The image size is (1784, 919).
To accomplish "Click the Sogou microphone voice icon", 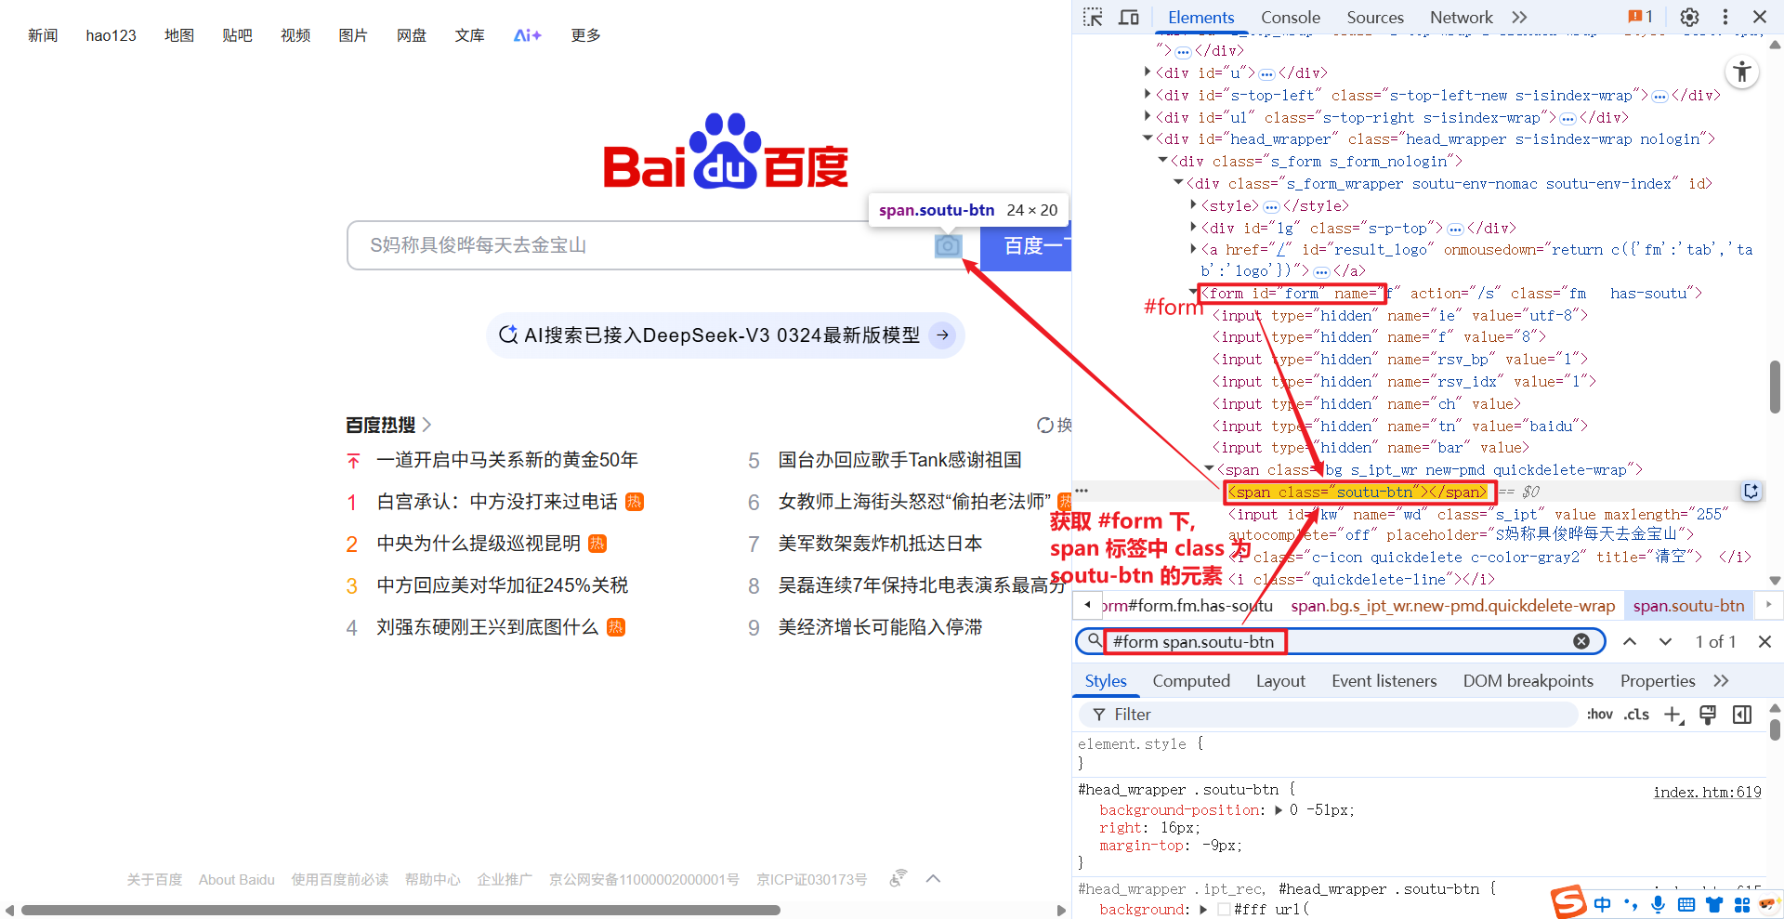I will 1659,904.
